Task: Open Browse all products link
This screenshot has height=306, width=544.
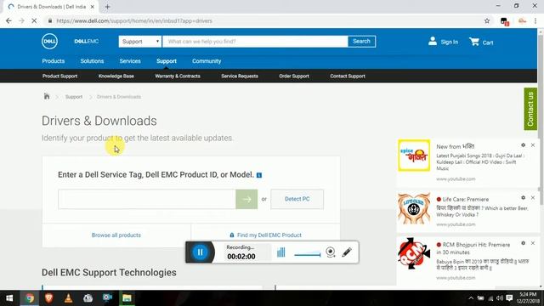Action: pyautogui.click(x=116, y=235)
